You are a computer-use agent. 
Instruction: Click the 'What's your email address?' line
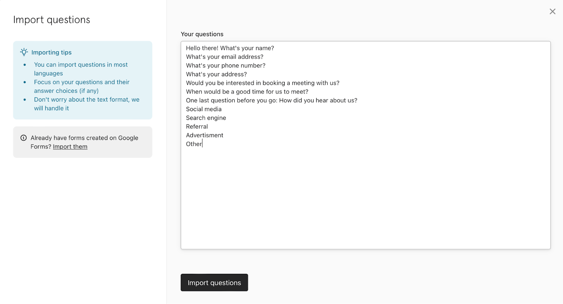(x=224, y=57)
